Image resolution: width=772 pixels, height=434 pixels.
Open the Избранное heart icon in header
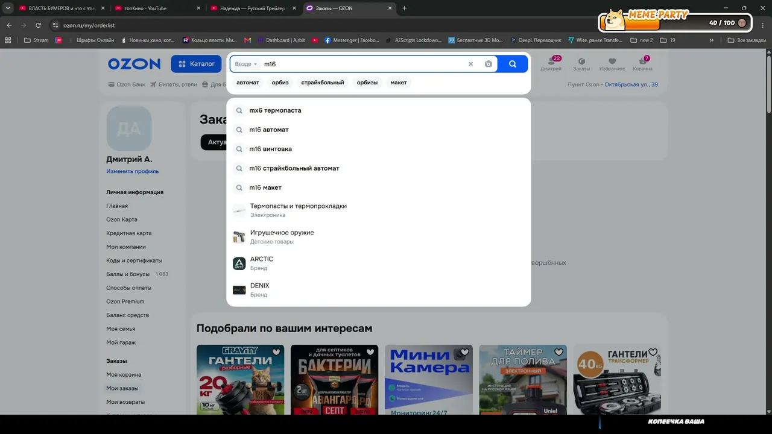(612, 63)
